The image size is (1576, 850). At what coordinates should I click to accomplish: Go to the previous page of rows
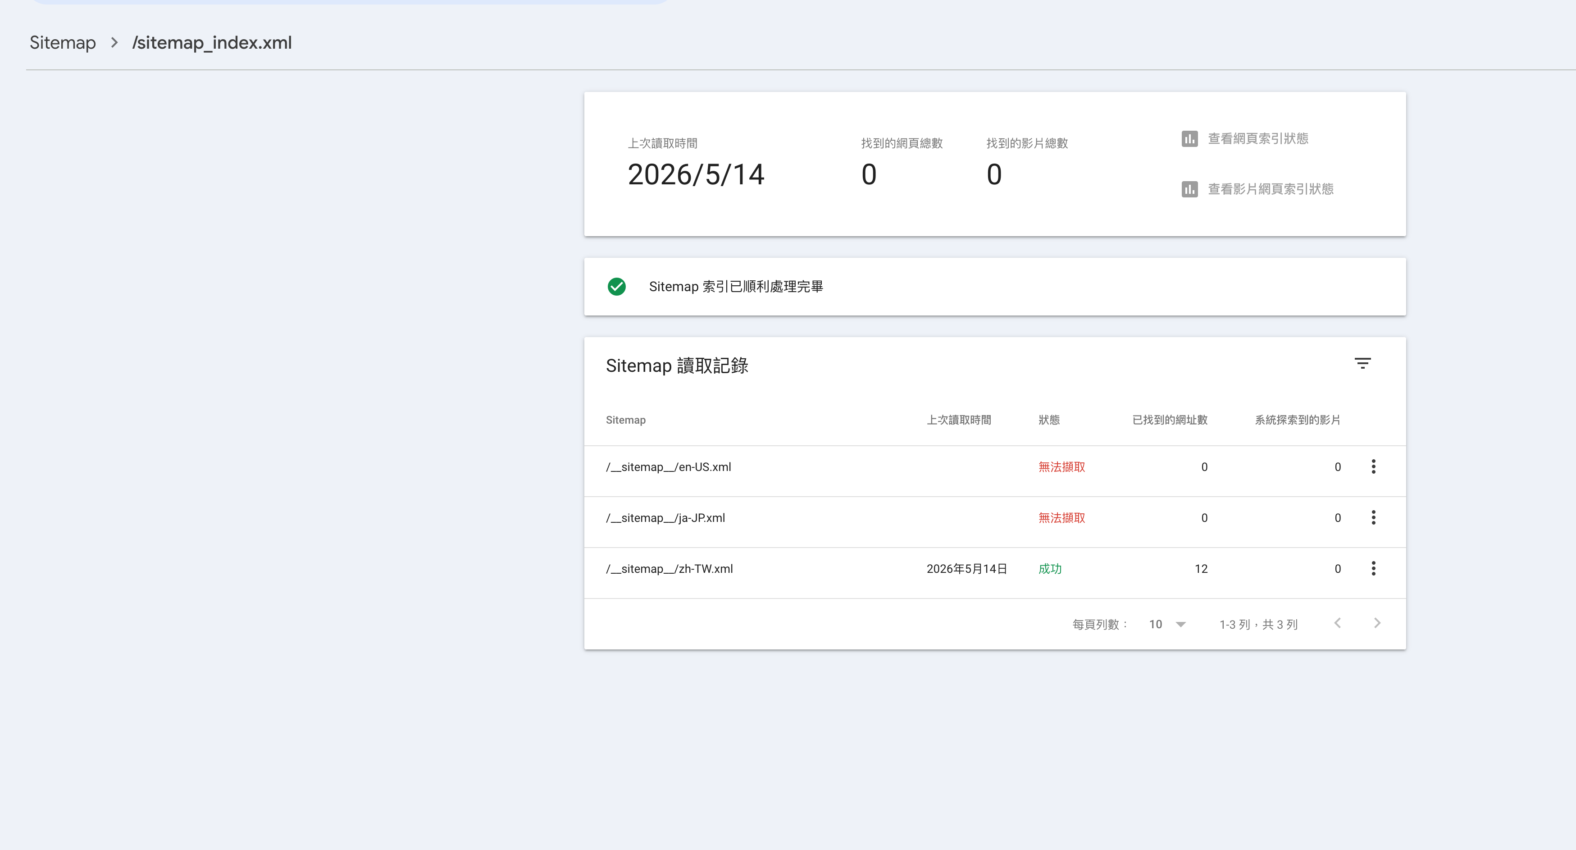pyautogui.click(x=1337, y=623)
